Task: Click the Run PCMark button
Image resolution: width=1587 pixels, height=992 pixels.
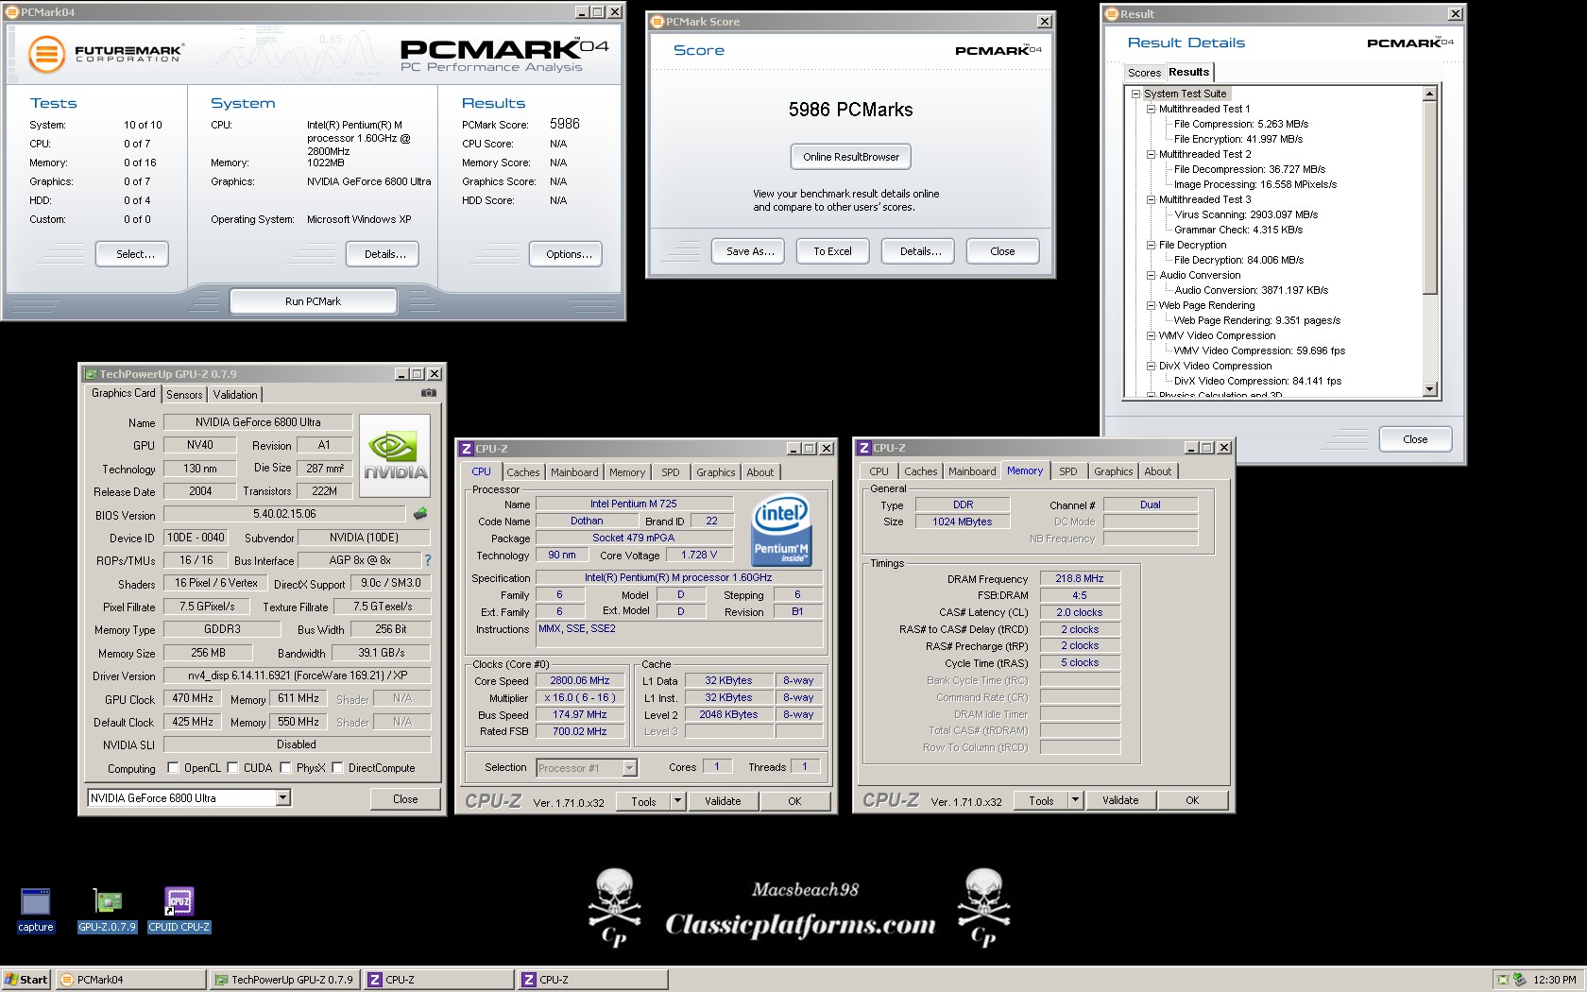Action: pos(313,301)
